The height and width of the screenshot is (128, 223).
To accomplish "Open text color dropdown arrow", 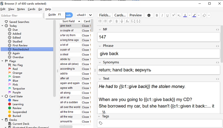I will (189, 15).
